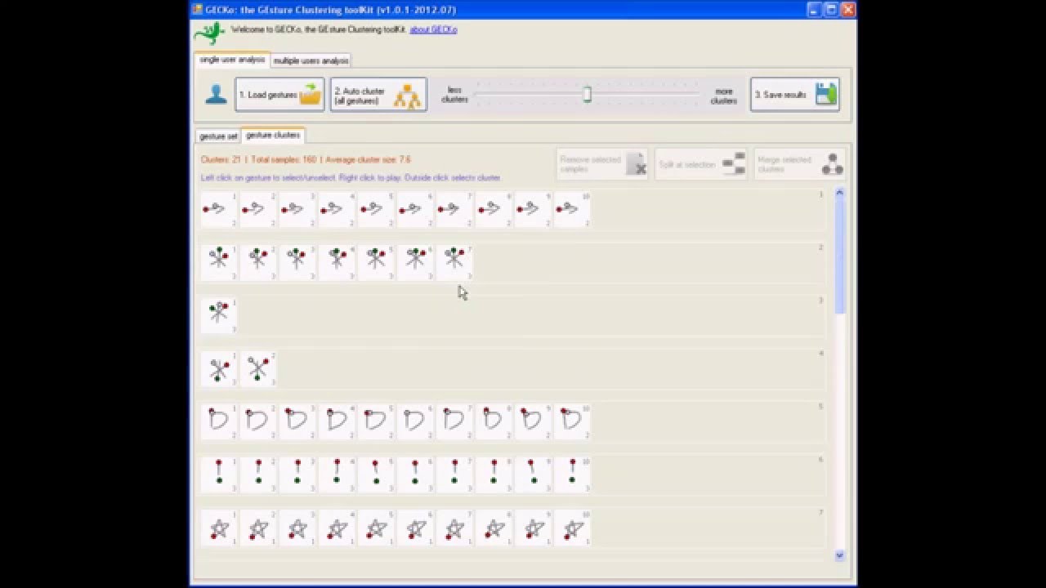This screenshot has width=1046, height=588.
Task: Select asterisk gesture sample 7 in cluster 2
Action: click(x=454, y=263)
